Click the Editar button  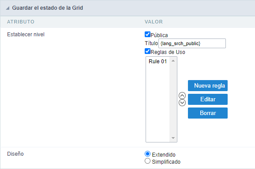(x=208, y=100)
